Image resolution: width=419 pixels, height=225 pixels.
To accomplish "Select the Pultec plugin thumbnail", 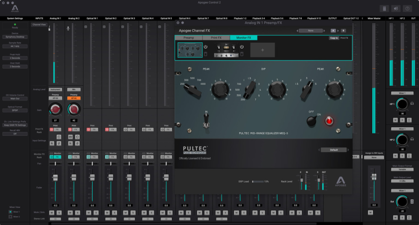I will pyautogui.click(x=190, y=50).
